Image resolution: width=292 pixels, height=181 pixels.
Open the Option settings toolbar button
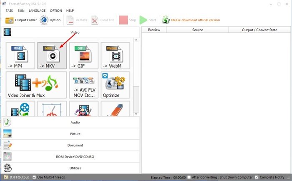tap(50, 20)
